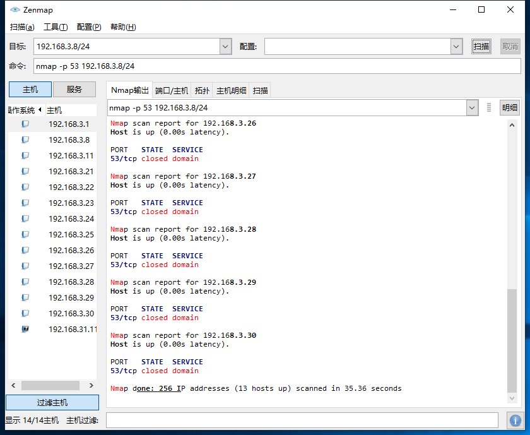Select host 192.168.3.24 in list
This screenshot has height=435, width=530.
pyautogui.click(x=52, y=218)
